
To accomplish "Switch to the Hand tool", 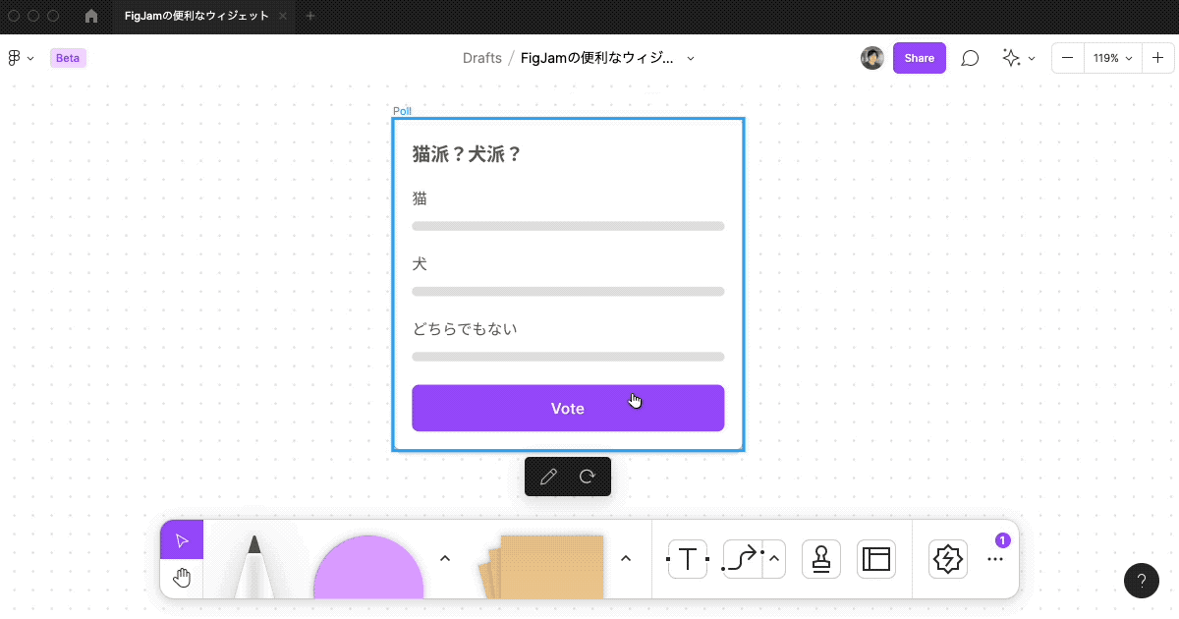I will point(182,578).
